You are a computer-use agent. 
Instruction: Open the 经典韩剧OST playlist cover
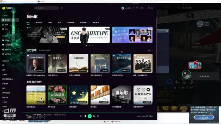point(143,64)
